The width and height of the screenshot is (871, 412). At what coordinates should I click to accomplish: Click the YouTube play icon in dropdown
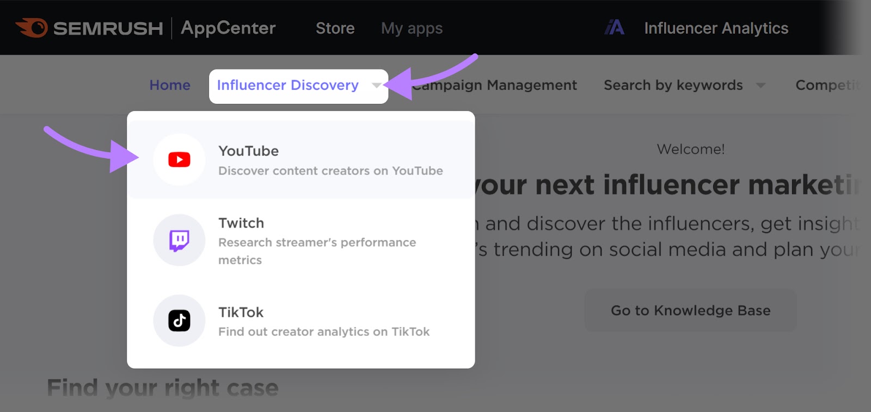[179, 160]
